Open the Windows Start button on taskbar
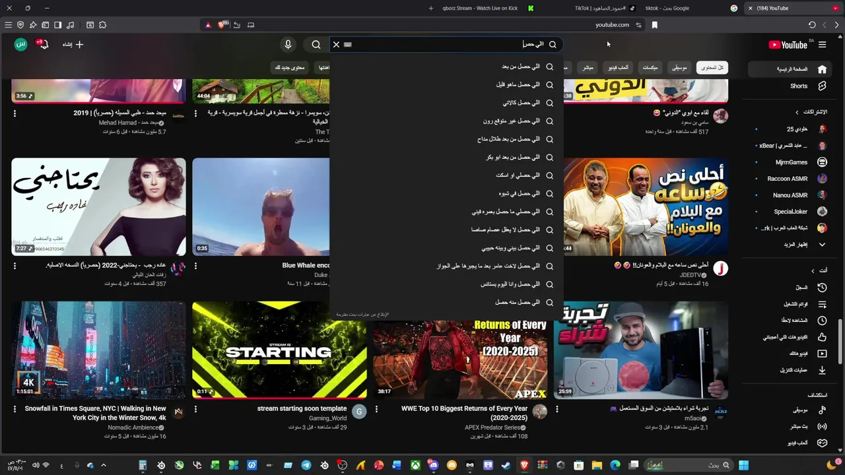The height and width of the screenshot is (475, 845). 743,465
